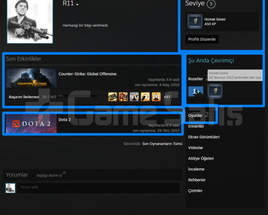Click 'son oynanma: 4 May 2019' text
This screenshot has height=215, width=268.
point(157,85)
